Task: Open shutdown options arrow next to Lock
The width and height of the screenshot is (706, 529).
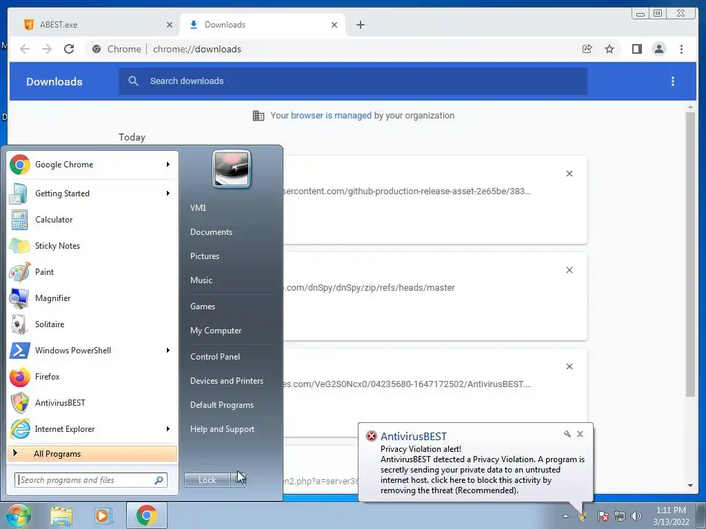Action: tap(239, 480)
